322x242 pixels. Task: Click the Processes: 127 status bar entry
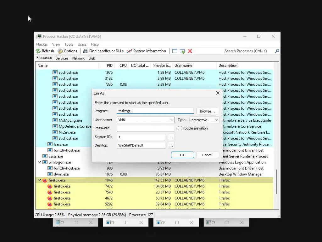[141, 215]
